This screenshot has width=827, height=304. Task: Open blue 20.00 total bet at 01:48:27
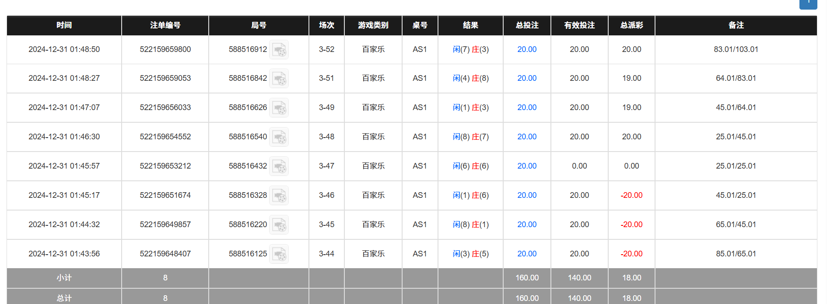coord(527,78)
